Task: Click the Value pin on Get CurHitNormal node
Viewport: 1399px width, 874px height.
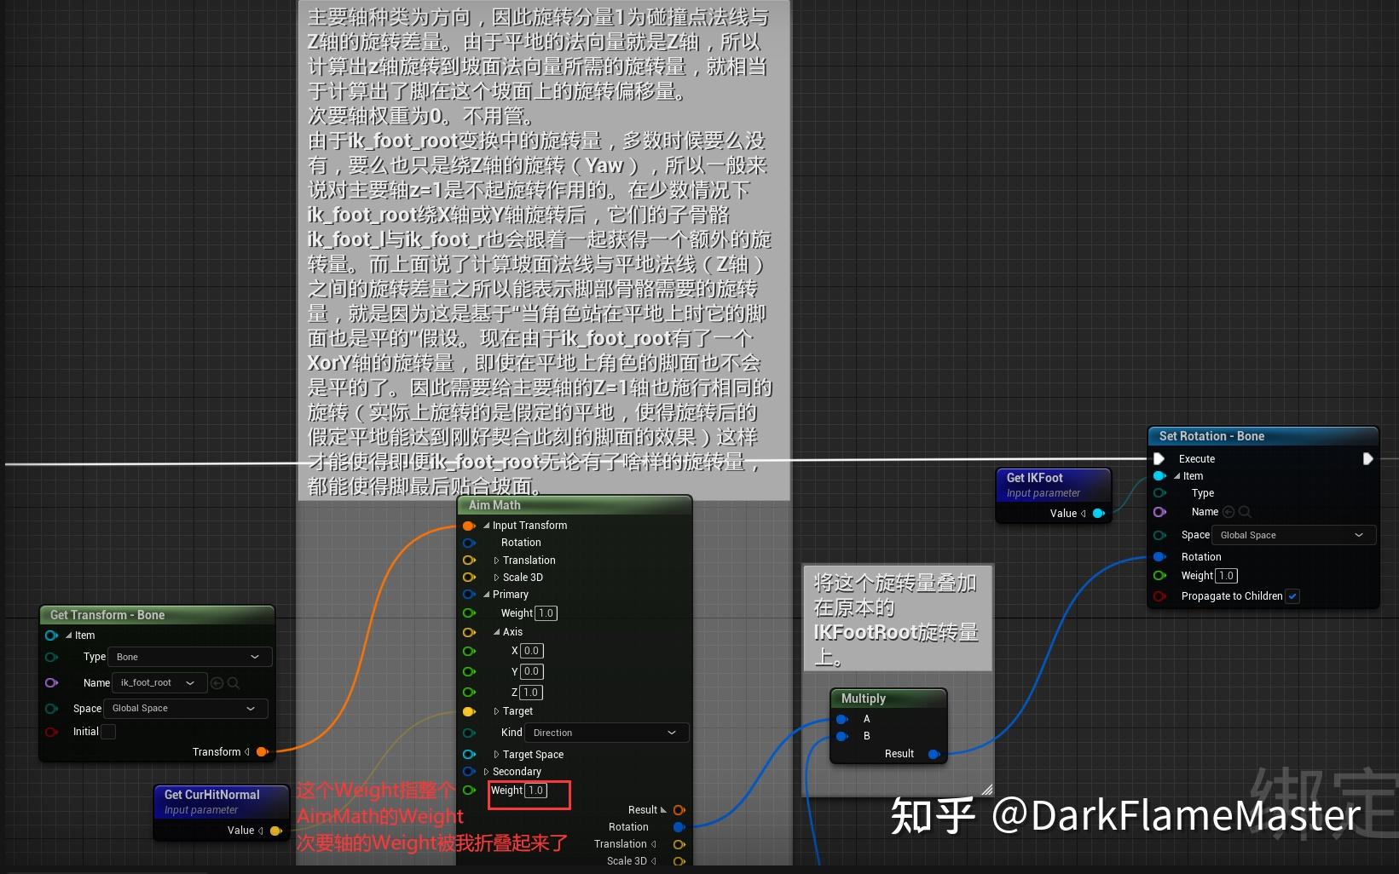Action: [276, 830]
